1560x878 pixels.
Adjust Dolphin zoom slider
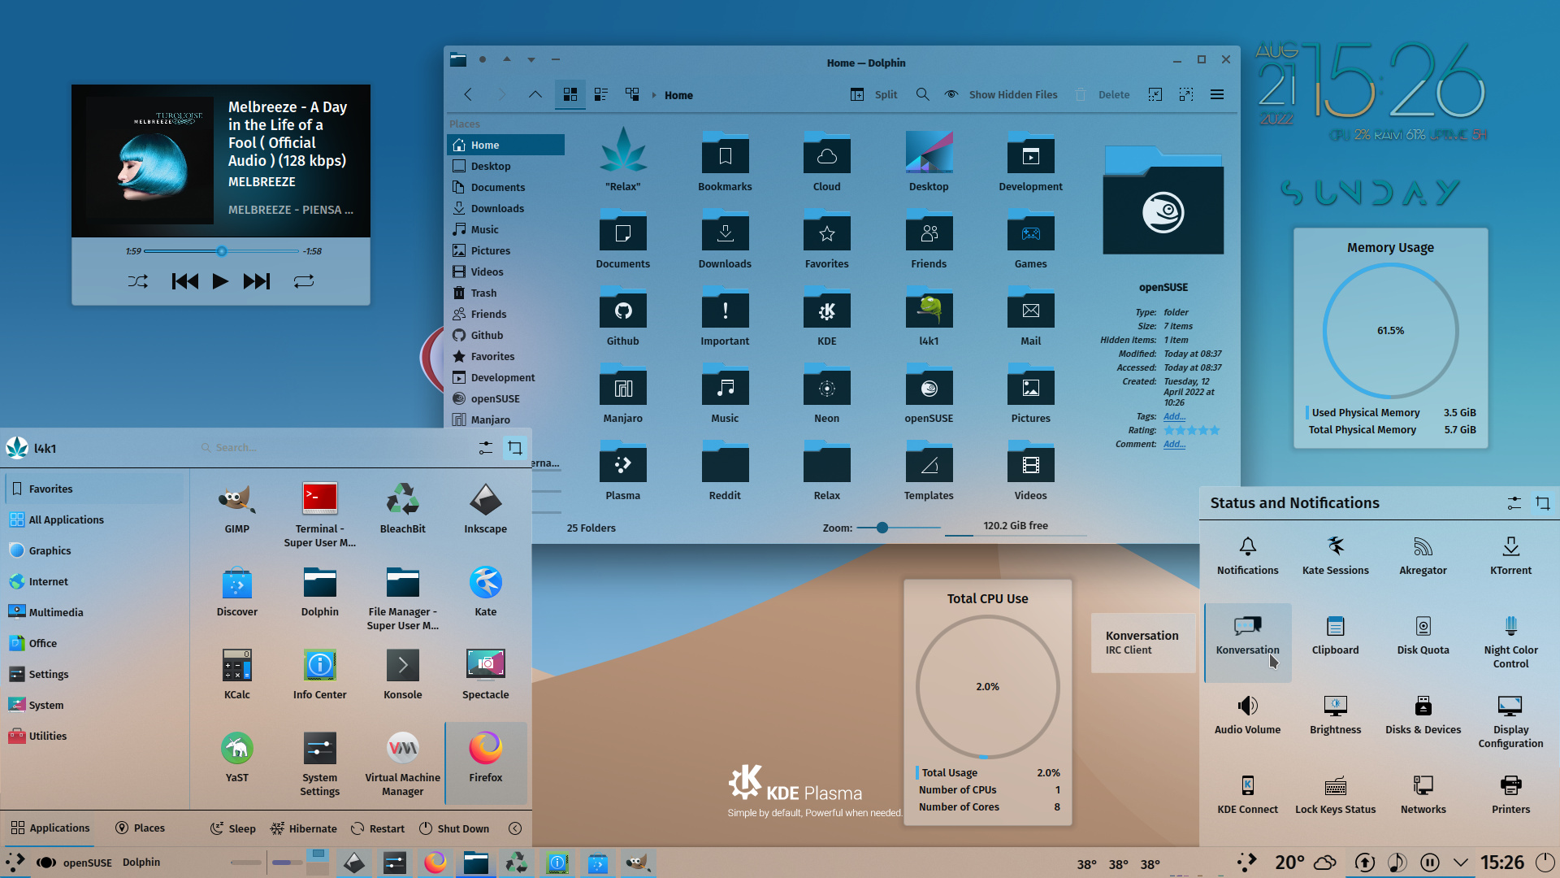click(899, 528)
